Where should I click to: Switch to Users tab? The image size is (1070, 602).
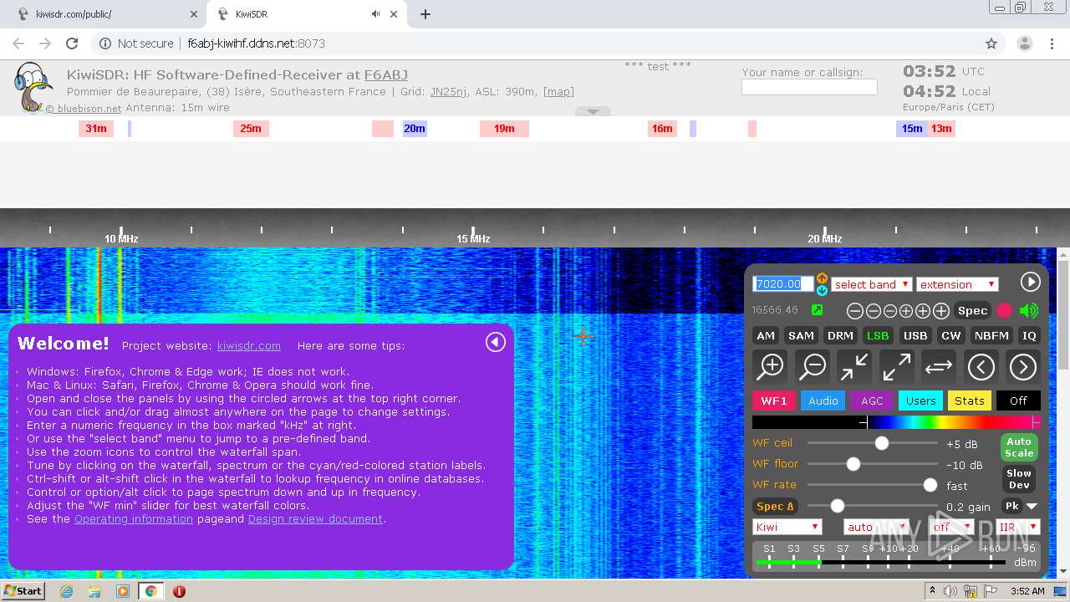pyautogui.click(x=920, y=400)
